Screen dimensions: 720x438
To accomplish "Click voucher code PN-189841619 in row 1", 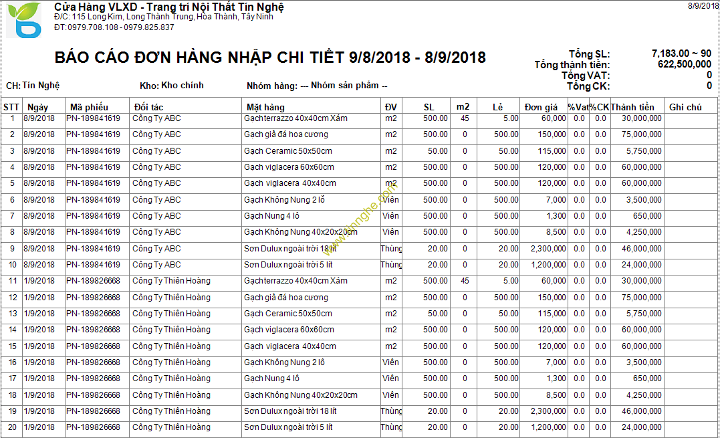I will (93, 118).
